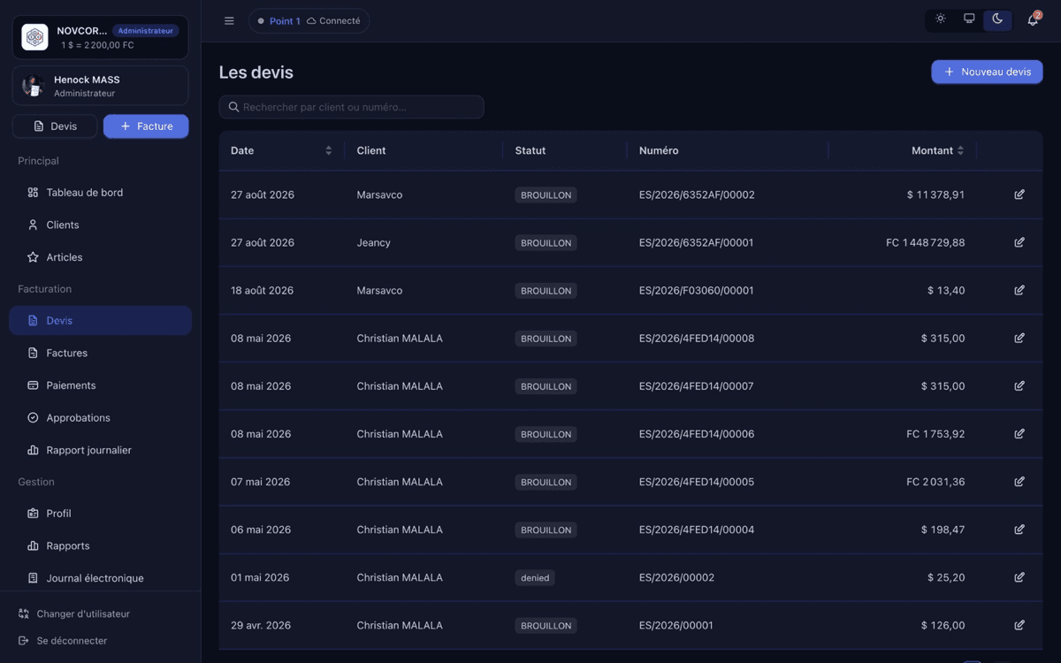This screenshot has height=663, width=1061.
Task: Open the Articles section
Action: (x=100, y=257)
